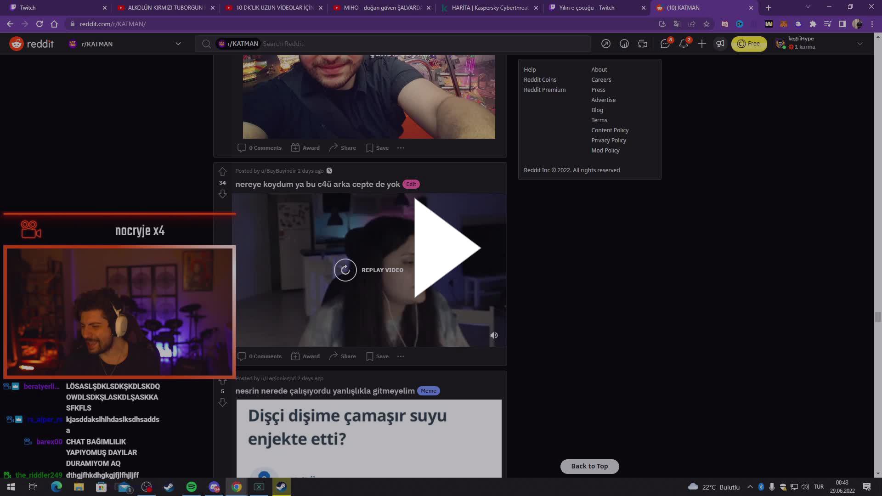This screenshot has width=882, height=496.
Task: Open Spotify from the taskbar
Action: 192,487
